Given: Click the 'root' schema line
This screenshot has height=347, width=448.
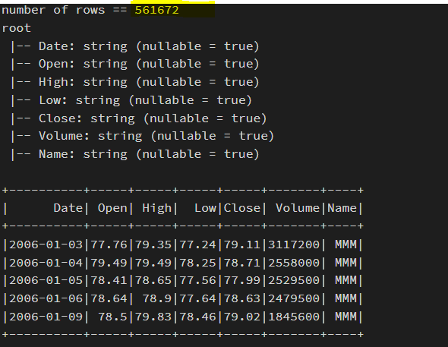Looking at the screenshot, I should [x=16, y=28].
